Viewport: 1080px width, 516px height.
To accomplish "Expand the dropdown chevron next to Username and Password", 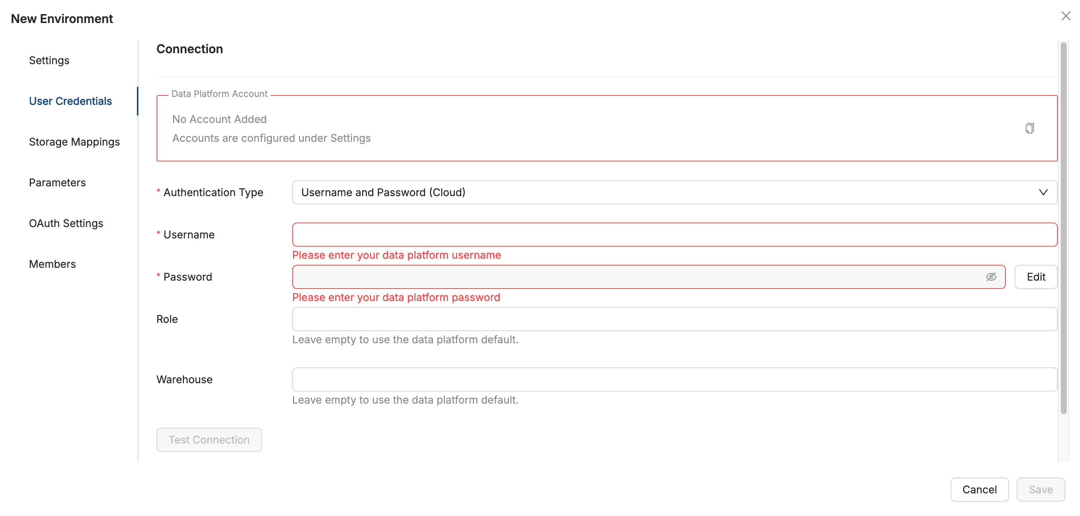I will point(1043,192).
